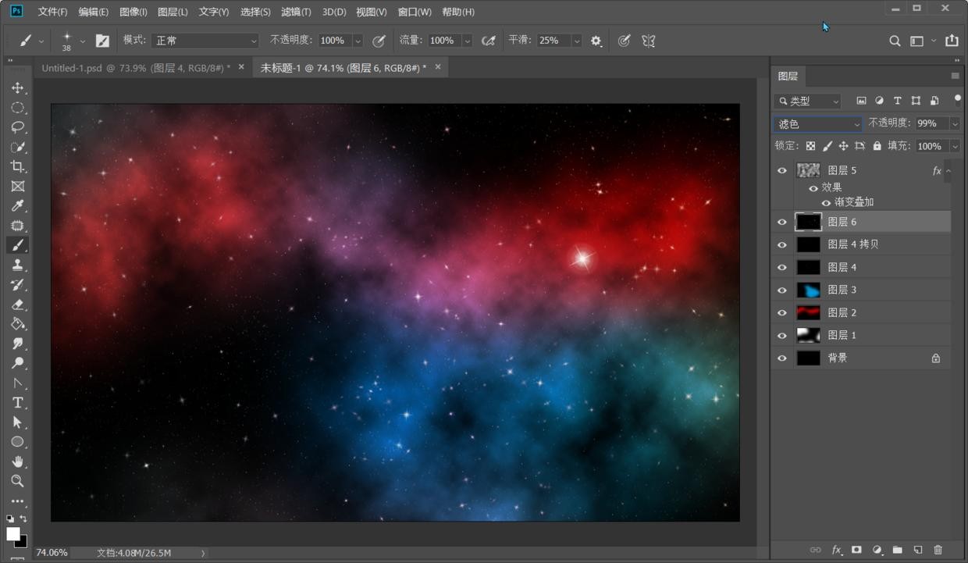
Task: Hide the 渐变叠加 effect
Action: (826, 202)
